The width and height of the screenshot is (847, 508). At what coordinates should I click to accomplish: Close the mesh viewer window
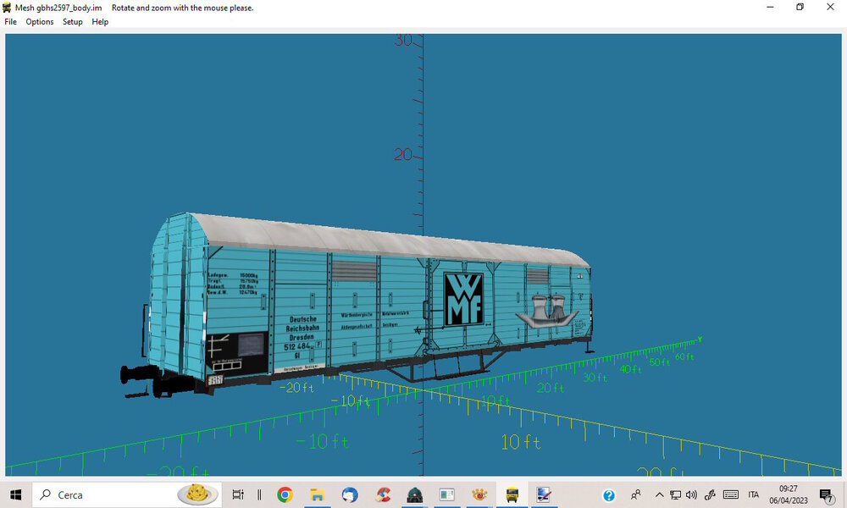pos(830,7)
